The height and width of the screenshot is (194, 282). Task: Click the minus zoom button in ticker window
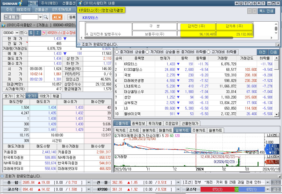pos(249,11)
